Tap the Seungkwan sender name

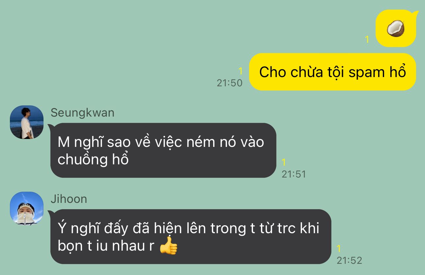point(82,113)
